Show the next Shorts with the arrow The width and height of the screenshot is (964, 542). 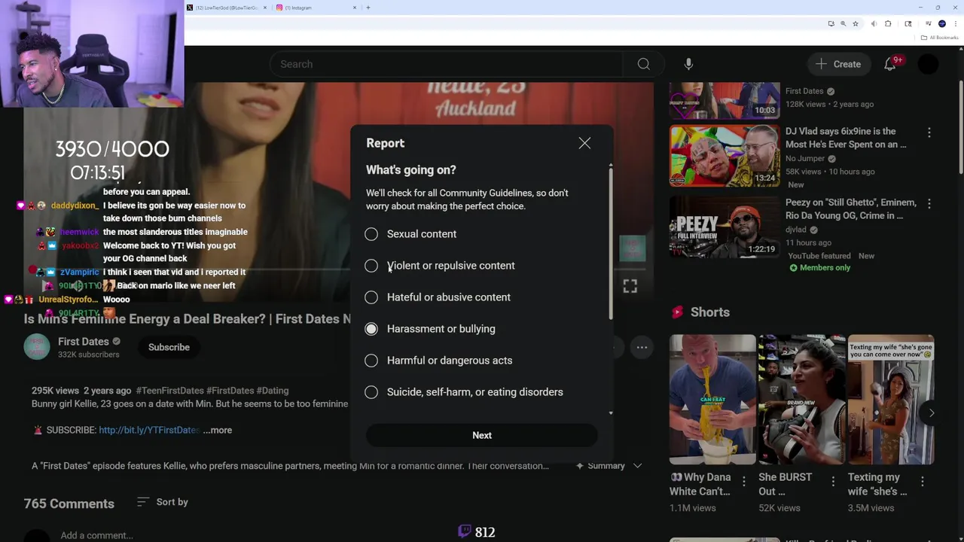coord(932,413)
